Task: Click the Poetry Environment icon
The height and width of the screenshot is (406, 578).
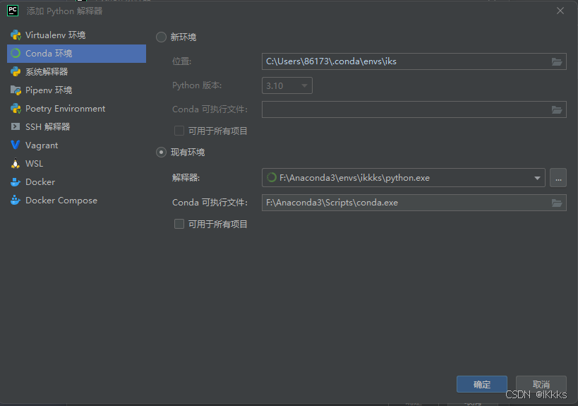Action: (16, 109)
